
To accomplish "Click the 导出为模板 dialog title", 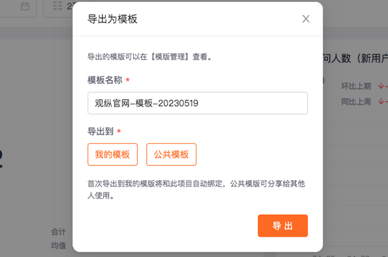I will pyautogui.click(x=113, y=19).
